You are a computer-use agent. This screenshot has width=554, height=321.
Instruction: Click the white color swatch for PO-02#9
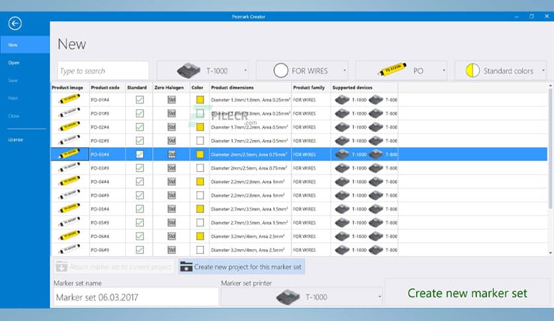tap(200, 141)
